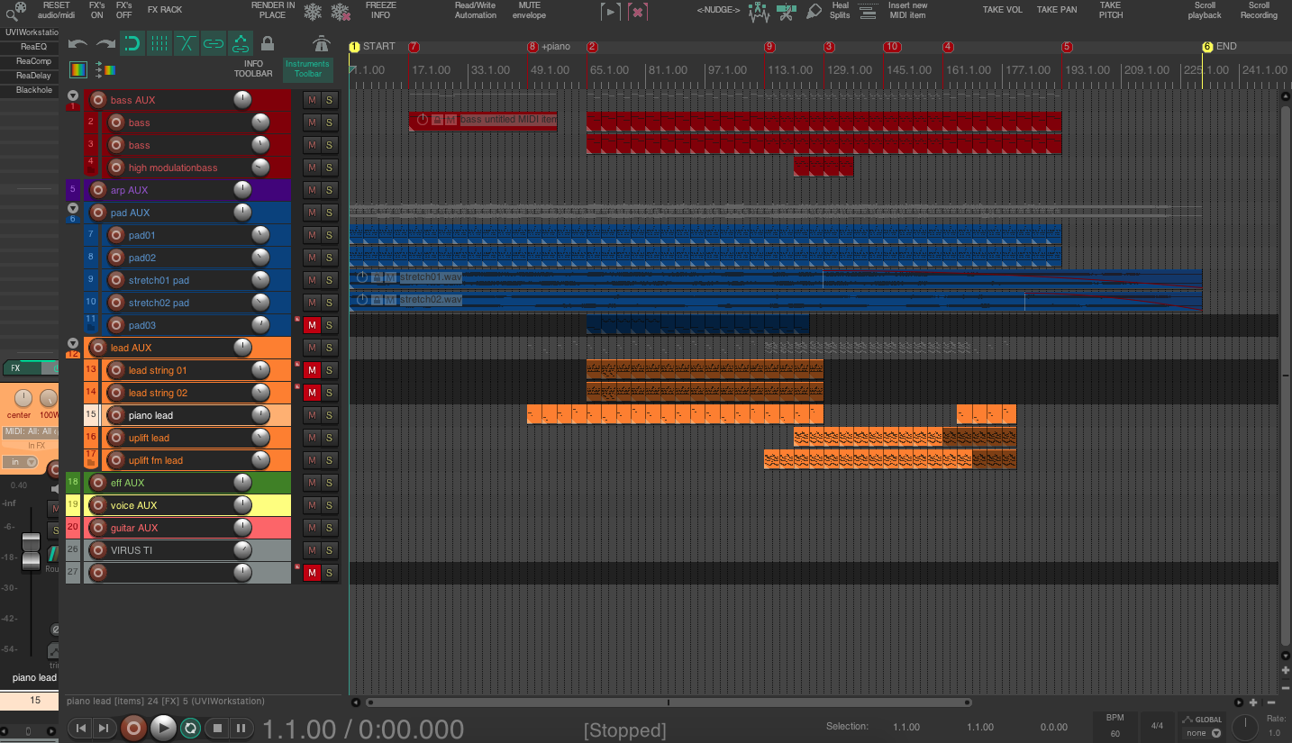Click the FX's ON toolbar button
Image resolution: width=1292 pixels, height=743 pixels.
[97, 10]
